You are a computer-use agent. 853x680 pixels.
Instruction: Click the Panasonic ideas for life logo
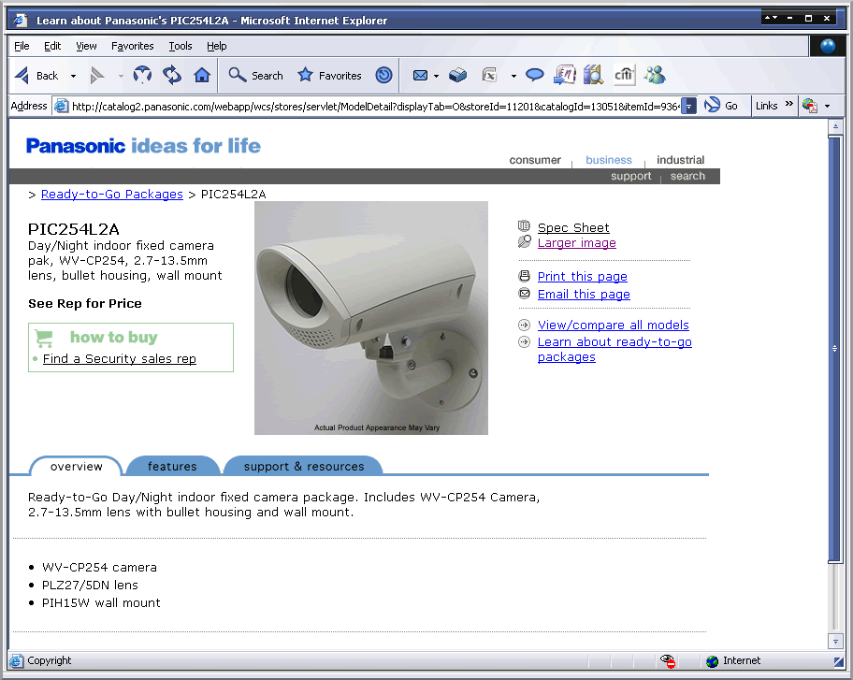144,146
